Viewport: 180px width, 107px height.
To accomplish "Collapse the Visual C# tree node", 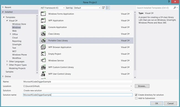I will 7,21.
